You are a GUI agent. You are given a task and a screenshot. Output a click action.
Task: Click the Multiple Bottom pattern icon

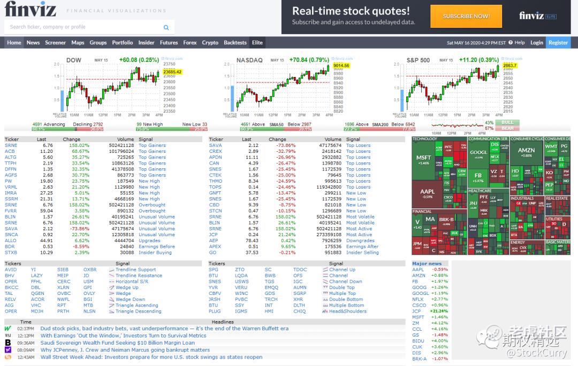(x=325, y=305)
